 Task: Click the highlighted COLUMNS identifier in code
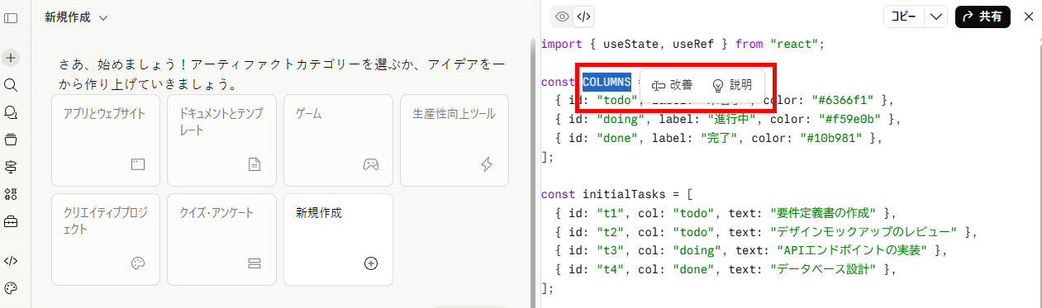(x=607, y=82)
